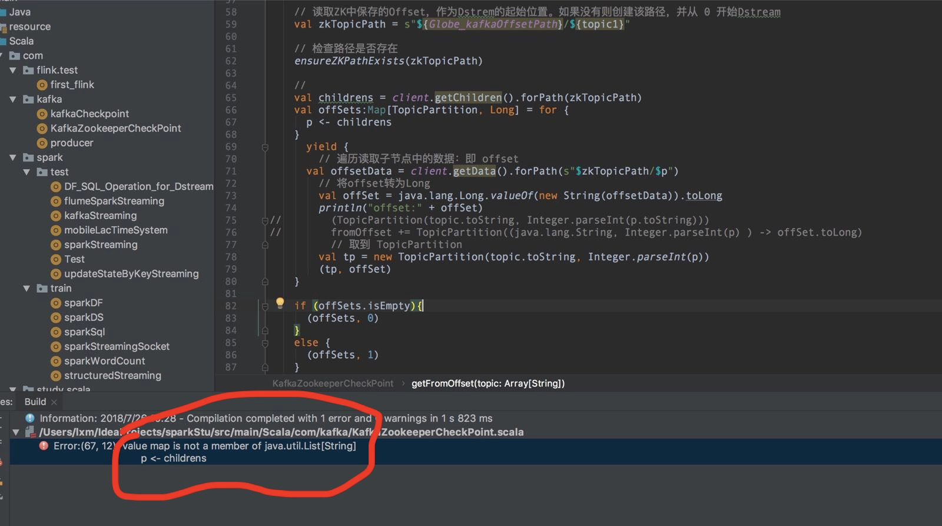Toggle code fold marker at line 85

click(265, 343)
